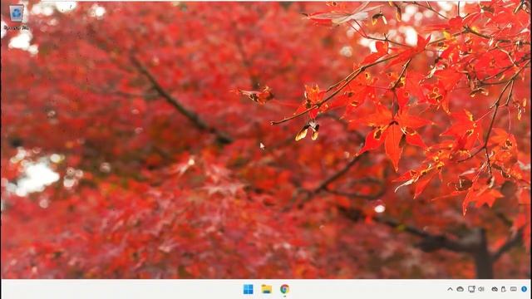Open OneDrive cloud status in tray
The height and width of the screenshot is (299, 532).
[x=460, y=289]
